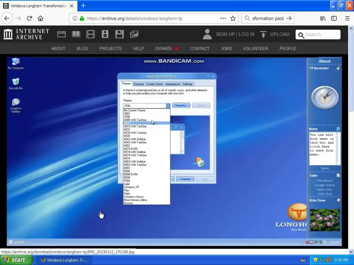This screenshot has height=265, width=354.
Task: Expand the Theme combo box arrow in screenshot
Action: pyautogui.click(x=168, y=106)
